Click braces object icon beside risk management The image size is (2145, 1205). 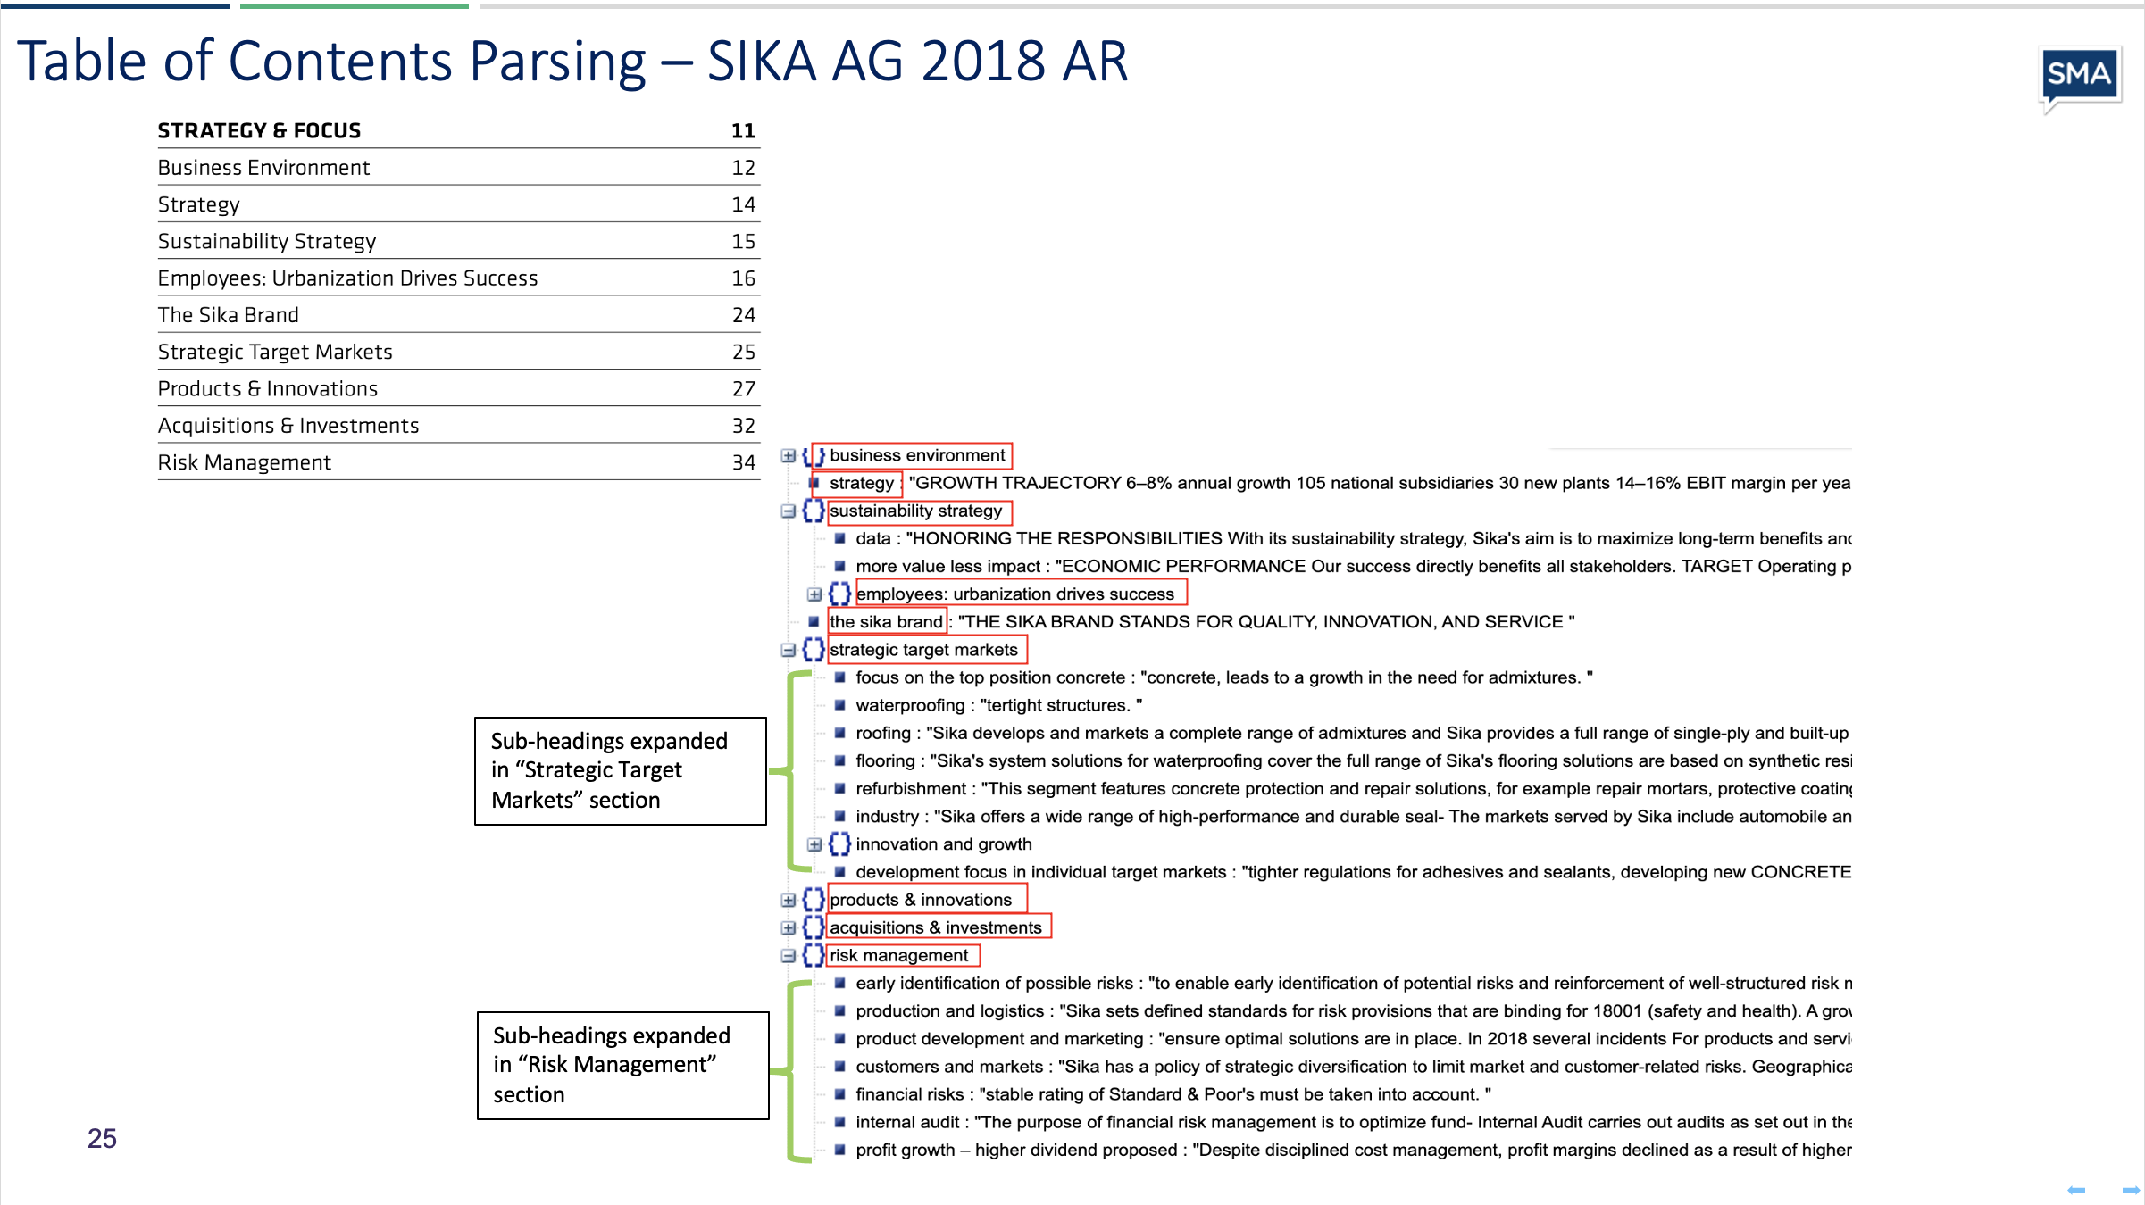(x=813, y=955)
